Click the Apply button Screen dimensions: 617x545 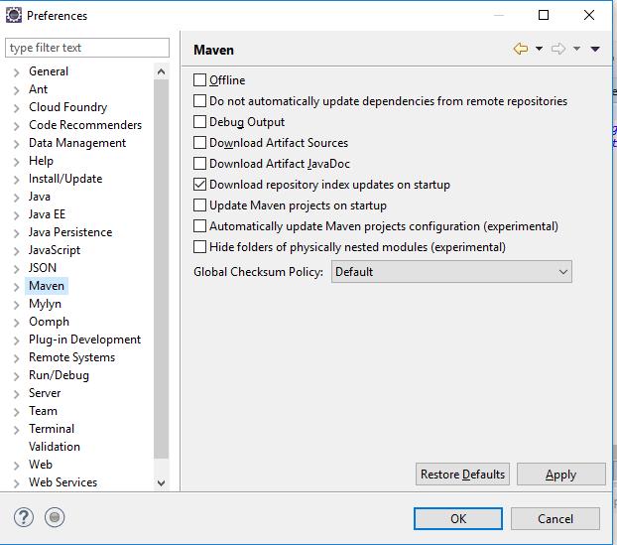click(560, 475)
